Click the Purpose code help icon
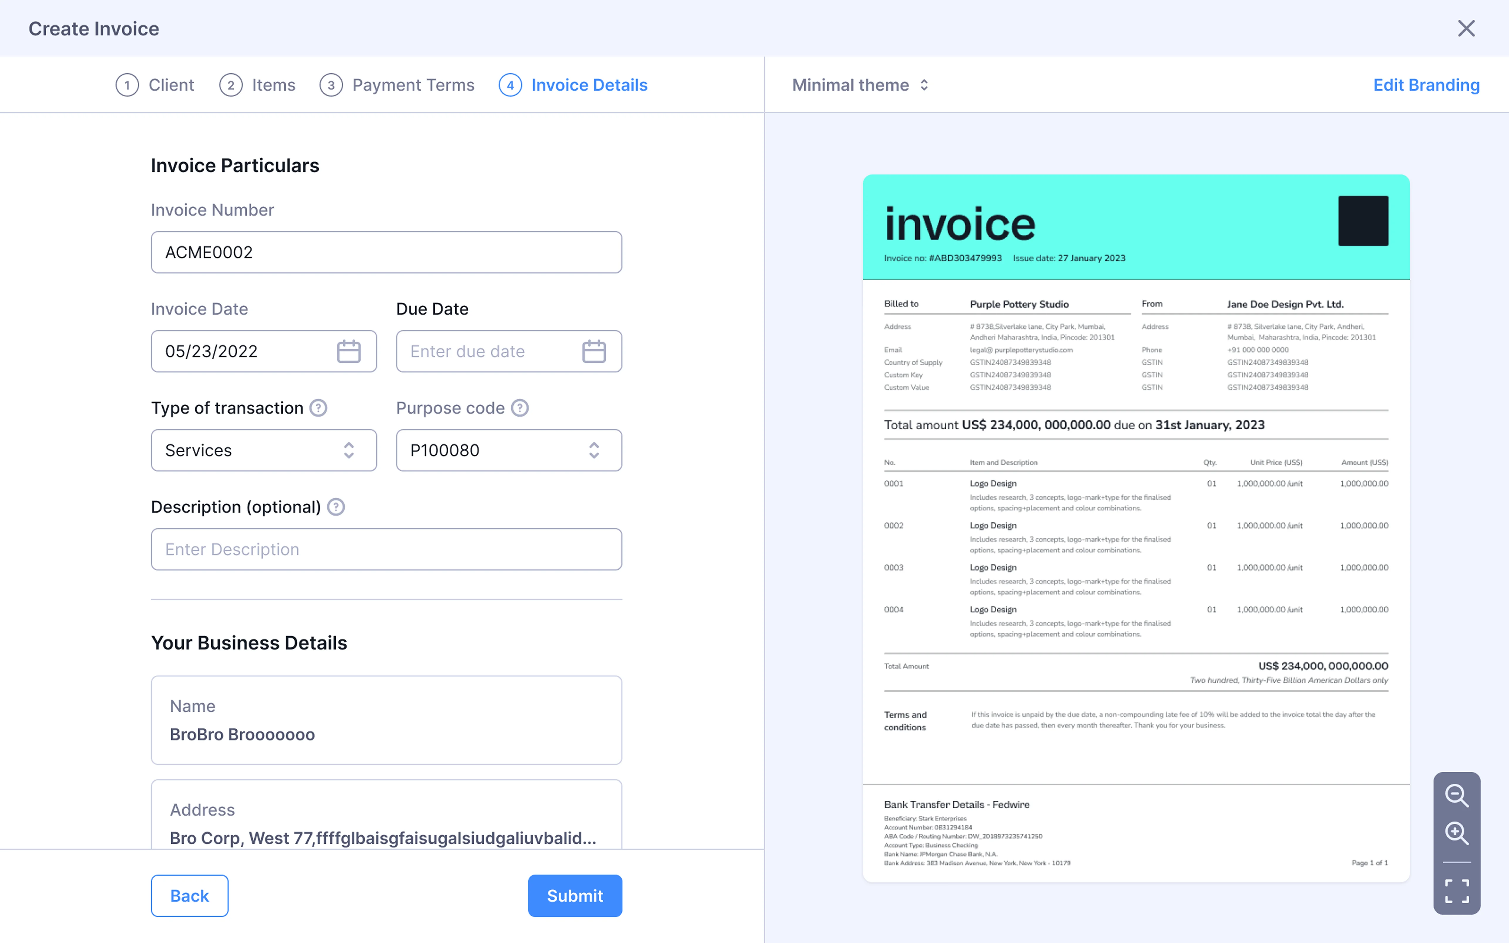The width and height of the screenshot is (1509, 943). point(520,408)
